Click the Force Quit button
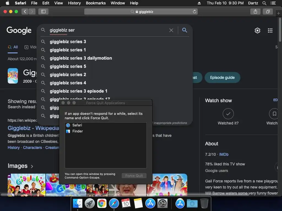This screenshot has height=211, width=282. [x=134, y=176]
